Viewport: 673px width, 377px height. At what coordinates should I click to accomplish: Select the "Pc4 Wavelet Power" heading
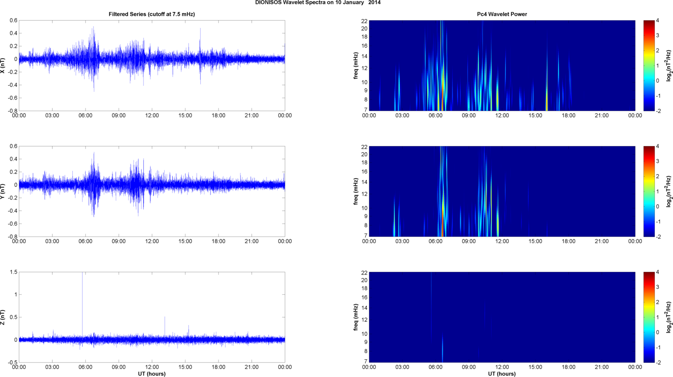click(x=502, y=14)
